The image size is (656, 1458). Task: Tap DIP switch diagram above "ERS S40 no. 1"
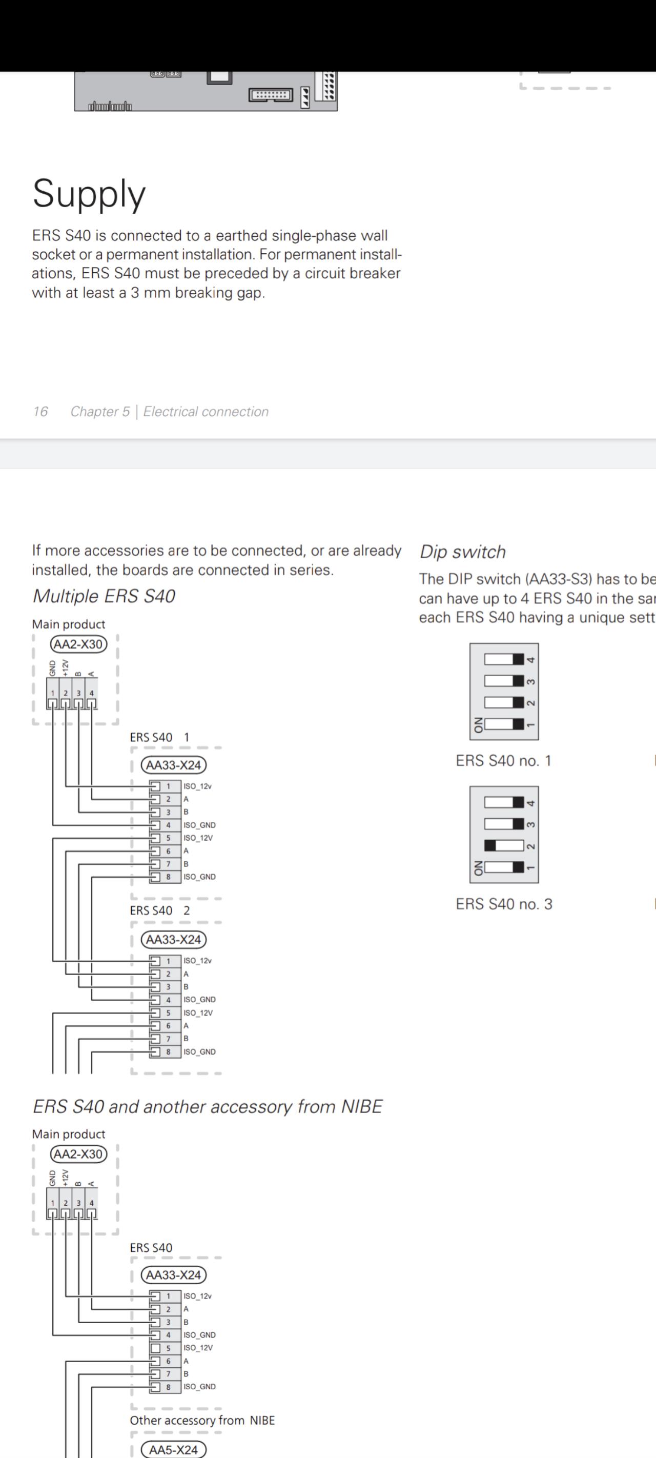click(x=504, y=691)
